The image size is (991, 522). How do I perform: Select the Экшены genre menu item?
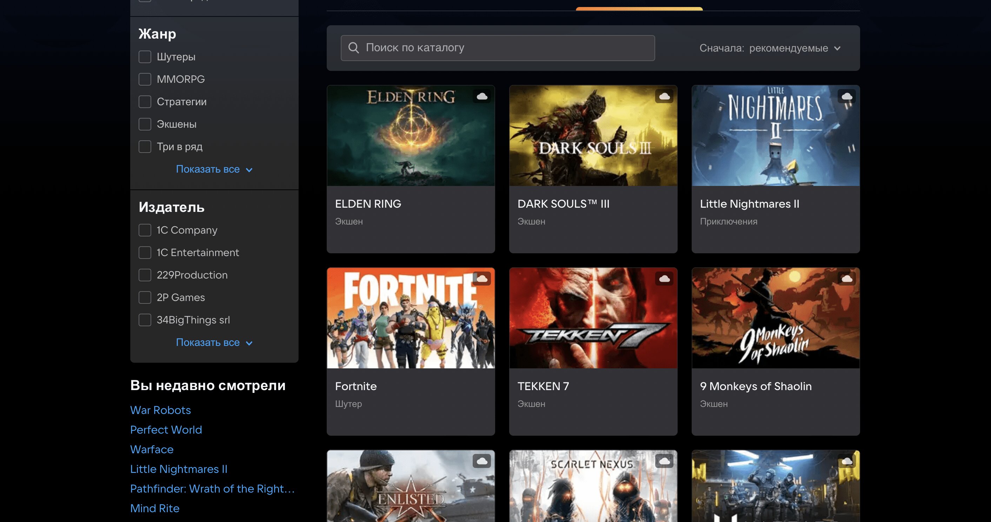(x=176, y=125)
